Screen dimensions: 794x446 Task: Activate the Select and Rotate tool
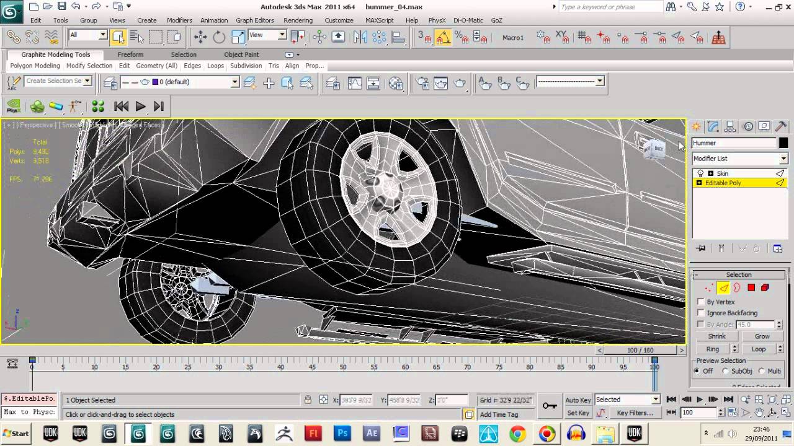[219, 37]
